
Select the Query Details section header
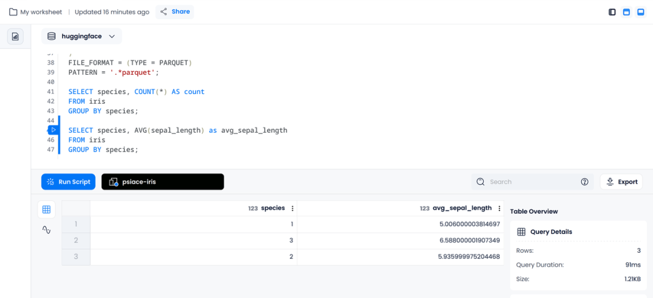(x=551, y=232)
